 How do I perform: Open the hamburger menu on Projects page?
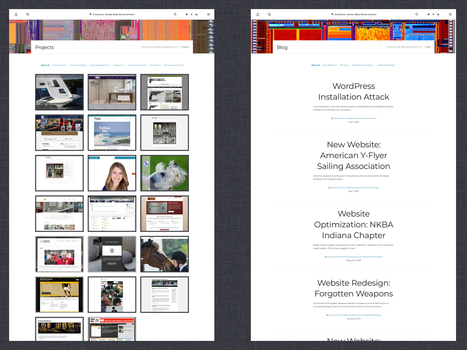click(208, 14)
